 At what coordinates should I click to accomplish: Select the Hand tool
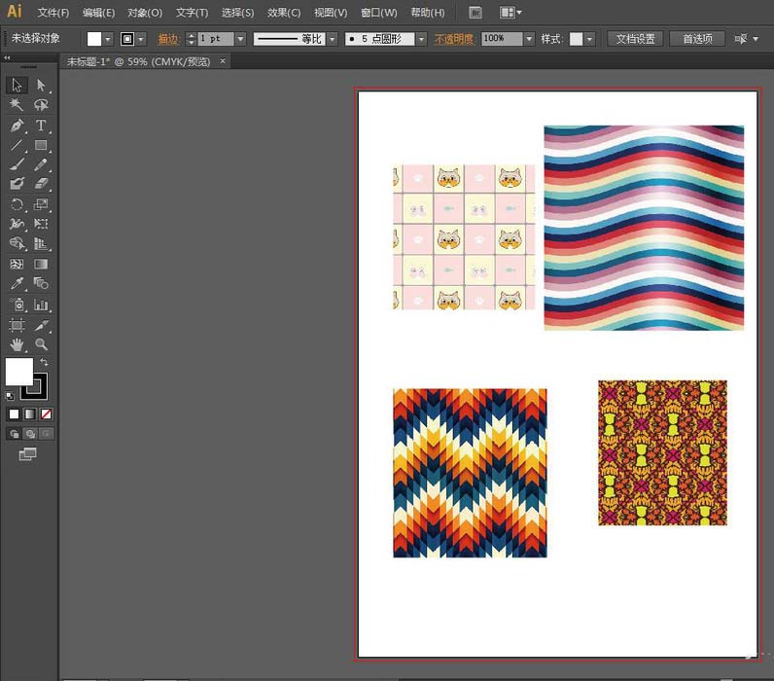click(x=17, y=344)
